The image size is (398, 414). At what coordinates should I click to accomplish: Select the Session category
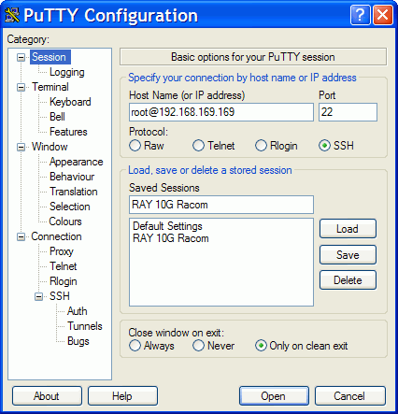(50, 57)
